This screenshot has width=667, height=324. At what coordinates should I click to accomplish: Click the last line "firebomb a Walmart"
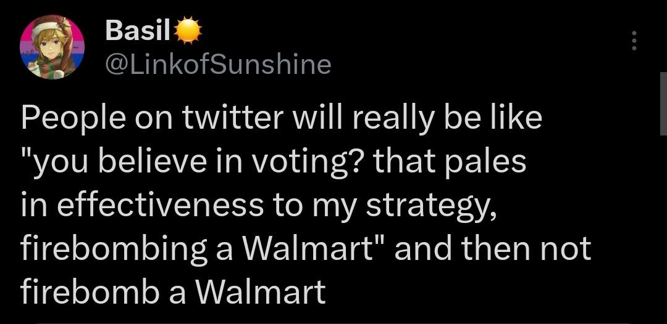173,292
